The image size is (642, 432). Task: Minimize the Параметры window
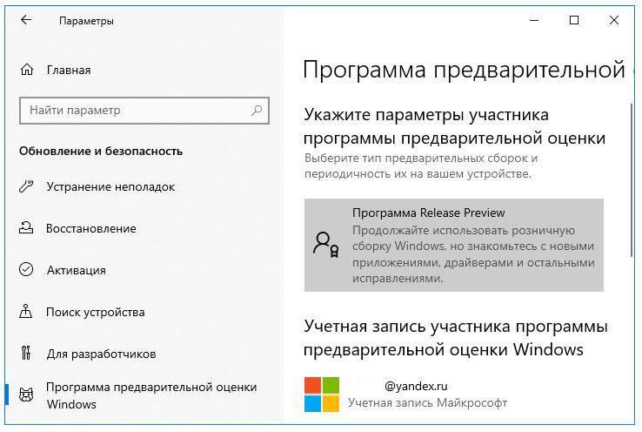click(534, 20)
